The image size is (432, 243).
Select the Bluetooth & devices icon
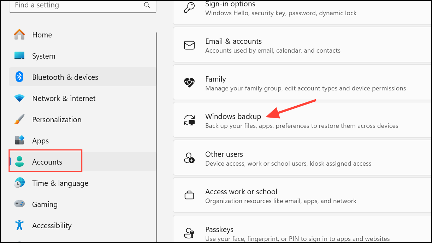tap(19, 77)
